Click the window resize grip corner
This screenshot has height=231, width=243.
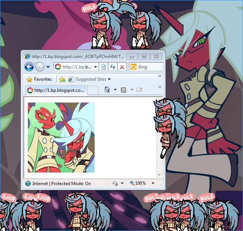(161, 185)
